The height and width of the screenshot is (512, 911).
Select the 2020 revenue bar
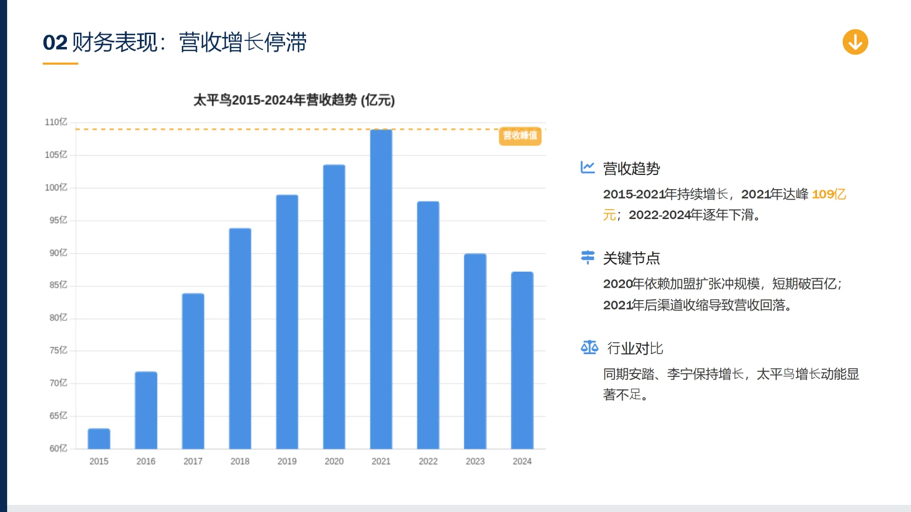click(334, 307)
